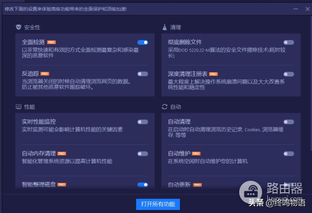Image resolution: width=312 pixels, height=213 pixels.
Task: Minimize the settings dialog window
Action: (x=296, y=9)
